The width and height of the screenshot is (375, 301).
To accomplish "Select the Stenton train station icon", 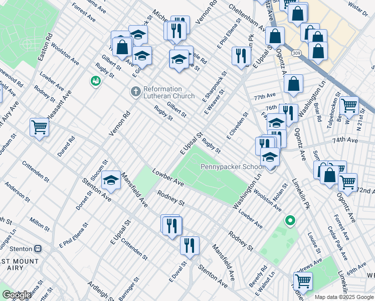I will coord(38,249).
